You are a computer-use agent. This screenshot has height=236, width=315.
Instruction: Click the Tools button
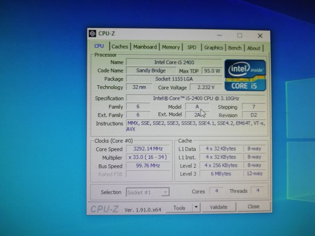(179, 208)
